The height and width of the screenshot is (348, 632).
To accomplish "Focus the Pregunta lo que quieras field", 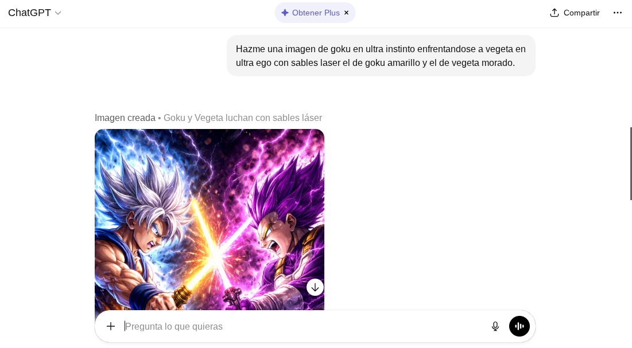I will pyautogui.click(x=304, y=326).
